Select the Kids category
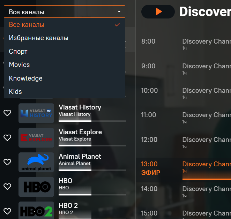 click(x=65, y=91)
